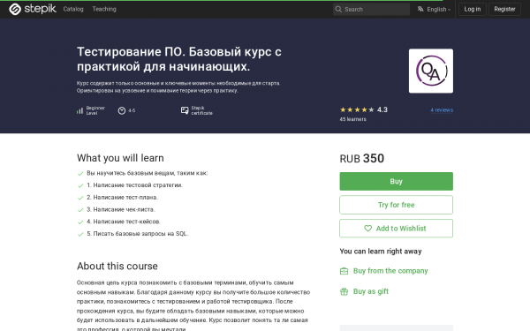
Task: Click the 'RUB 350' price text
Action: tap(361, 158)
